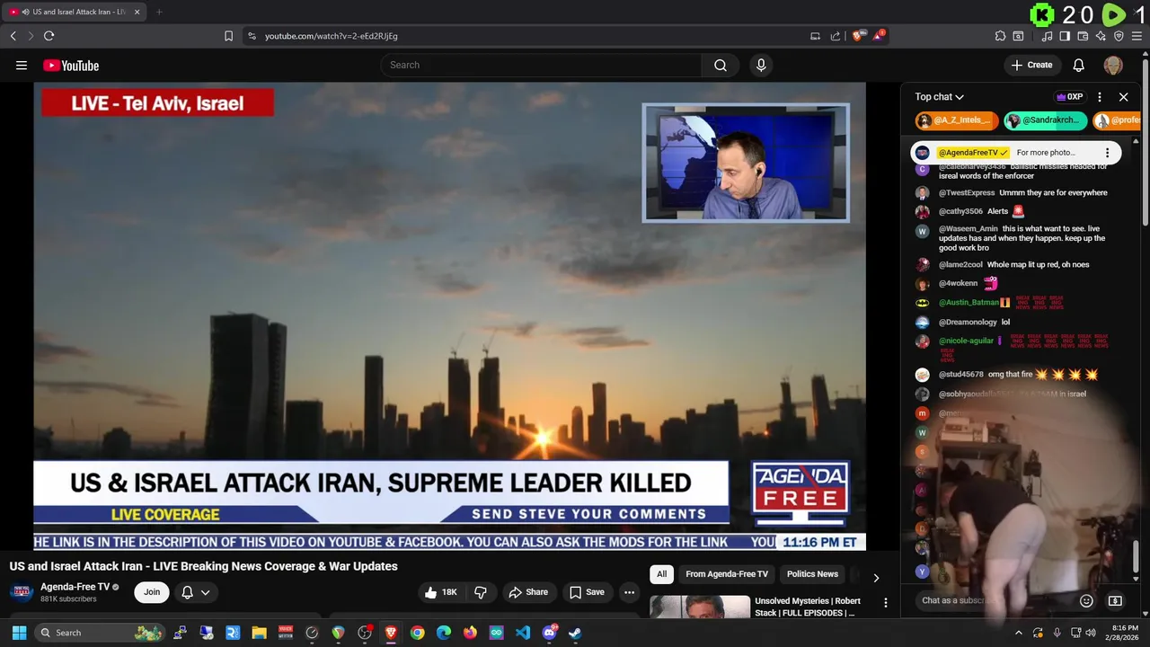The image size is (1150, 647).
Task: Open the browser main hamburger menu
Action: [x=1137, y=36]
